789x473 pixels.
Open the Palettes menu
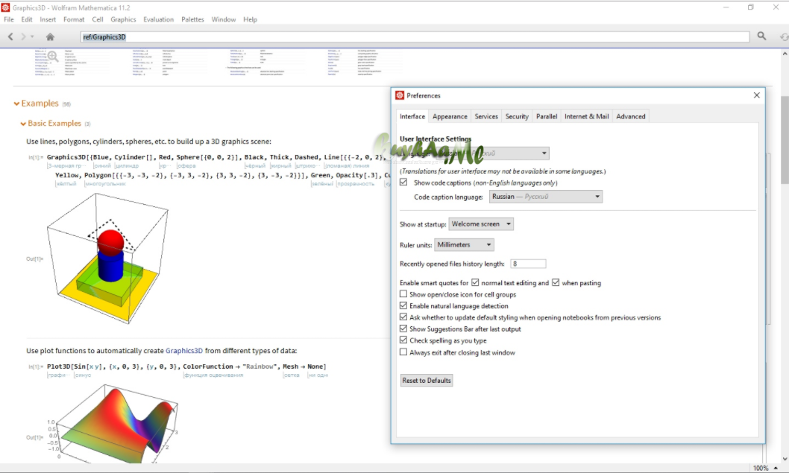point(192,19)
